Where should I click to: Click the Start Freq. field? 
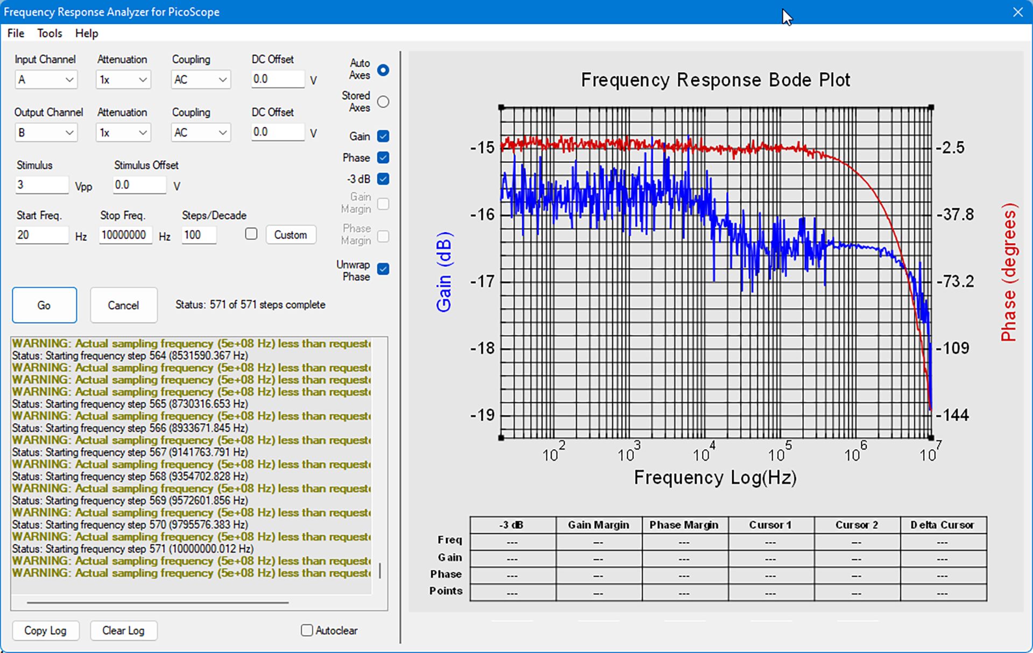(42, 235)
